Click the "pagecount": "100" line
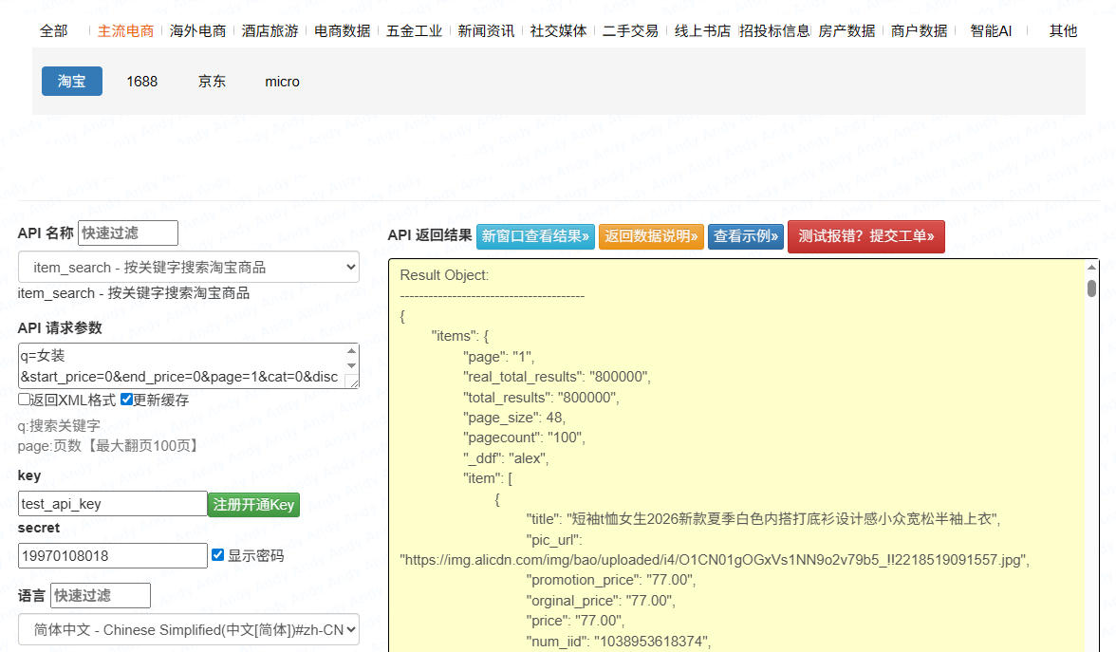Screen dimensions: 1116x652 (524, 438)
